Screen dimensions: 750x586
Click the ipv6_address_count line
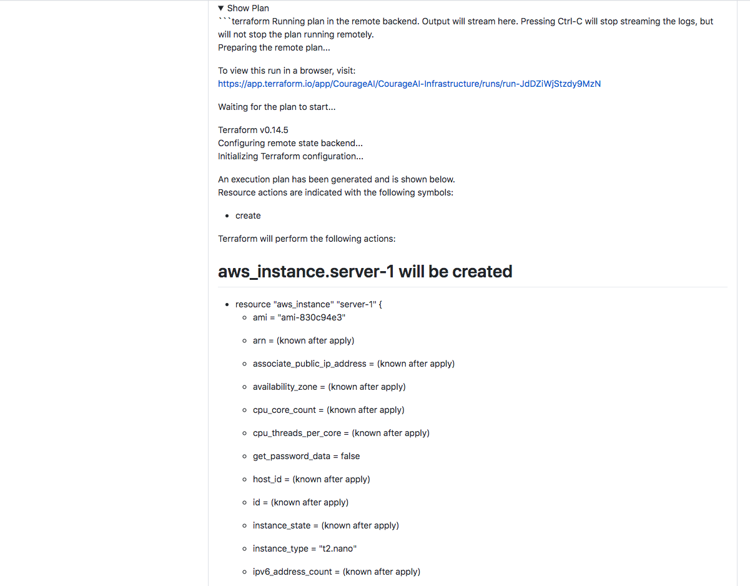337,572
